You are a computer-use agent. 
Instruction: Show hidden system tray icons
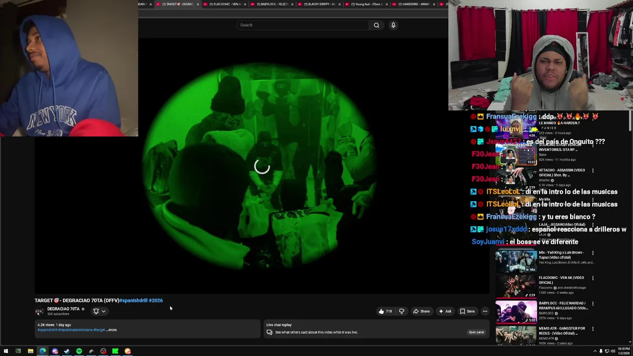pos(595,351)
